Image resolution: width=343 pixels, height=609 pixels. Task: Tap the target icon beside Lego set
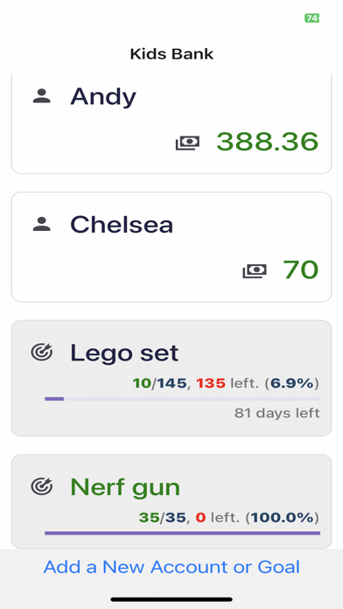click(x=42, y=353)
